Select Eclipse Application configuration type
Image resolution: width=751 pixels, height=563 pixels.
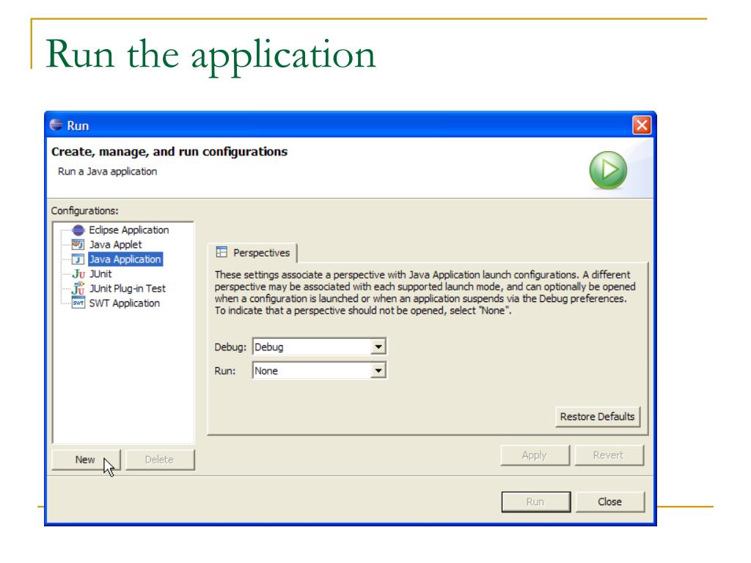[x=129, y=230]
